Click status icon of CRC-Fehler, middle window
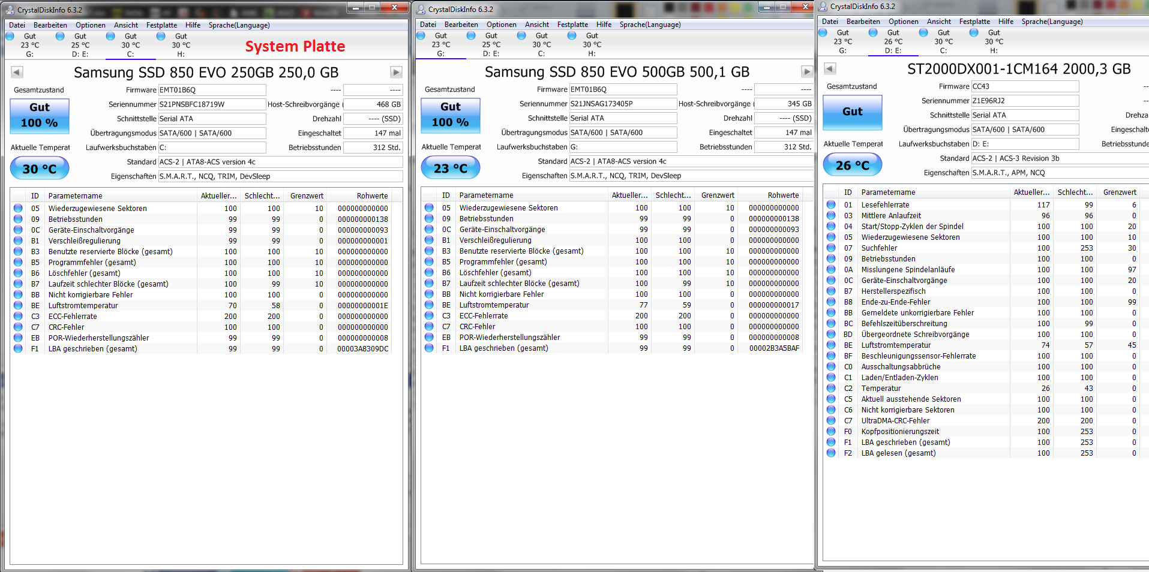This screenshot has height=572, width=1149. click(x=429, y=326)
